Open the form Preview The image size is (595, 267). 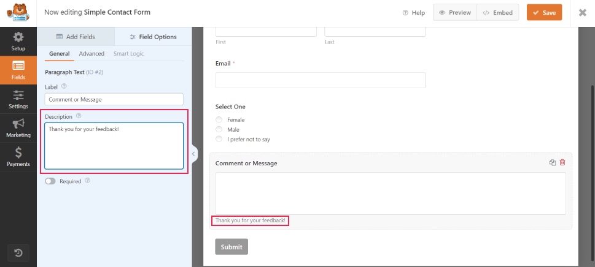[x=455, y=13]
